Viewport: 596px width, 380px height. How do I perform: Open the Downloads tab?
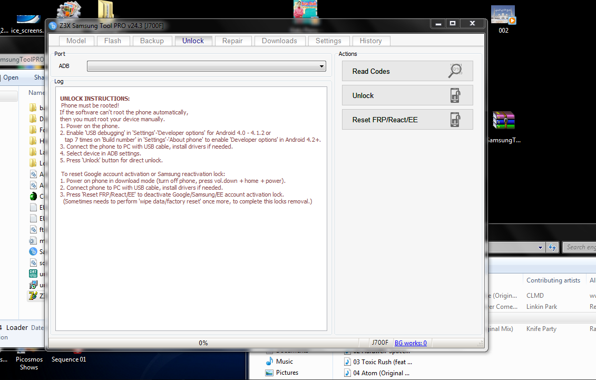[279, 41]
